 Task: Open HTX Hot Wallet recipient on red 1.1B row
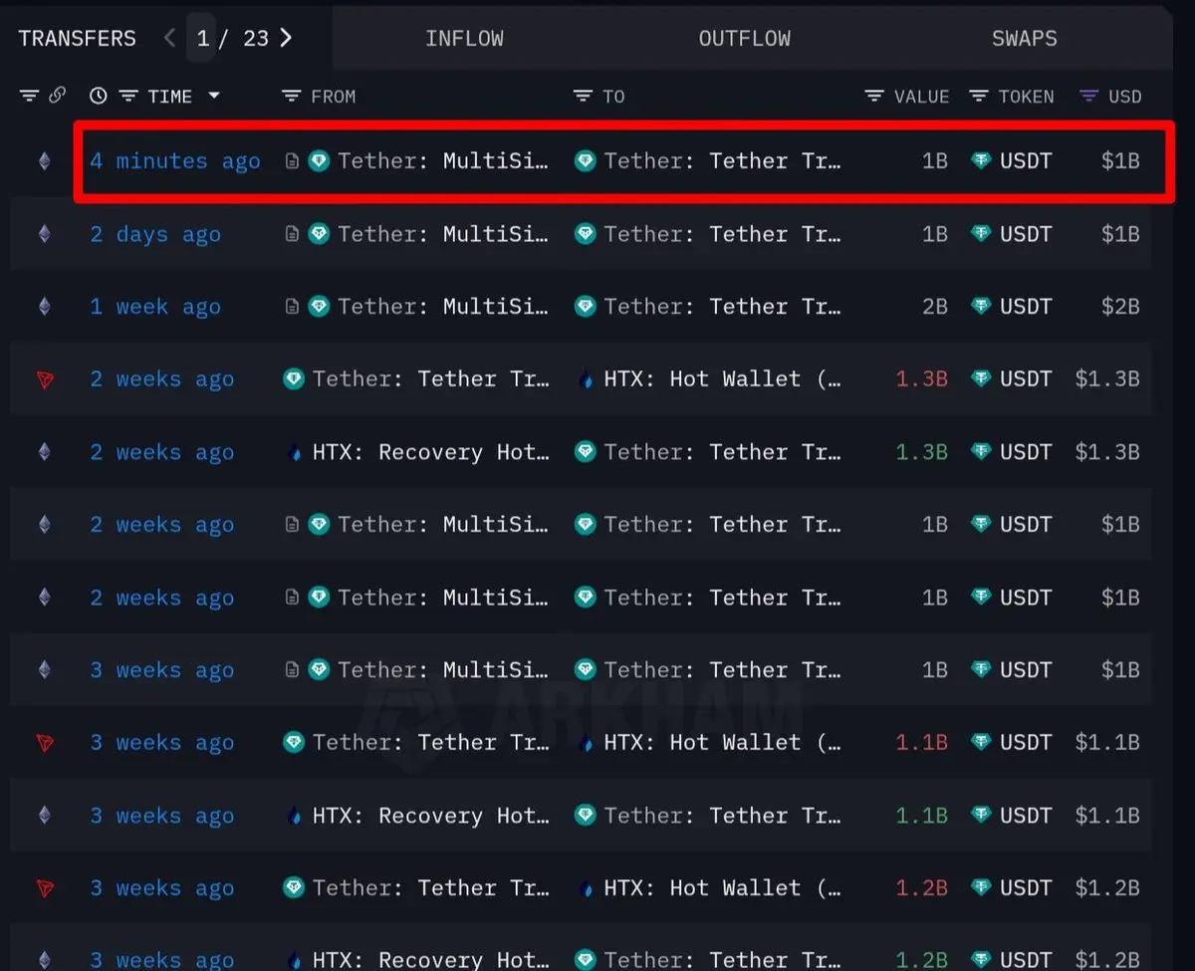click(722, 743)
